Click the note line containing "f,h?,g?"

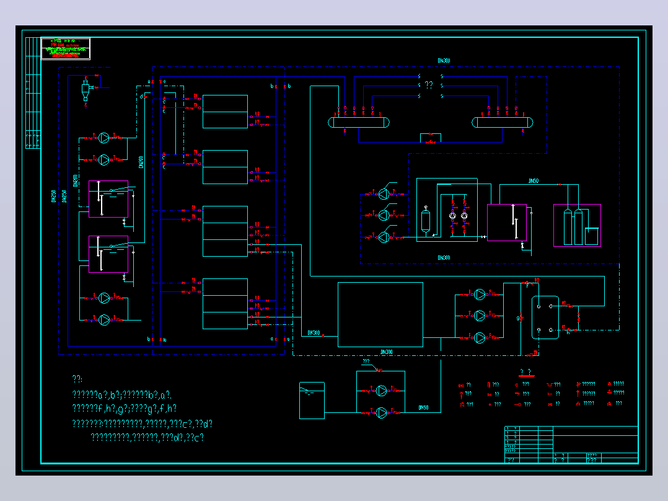point(125,409)
